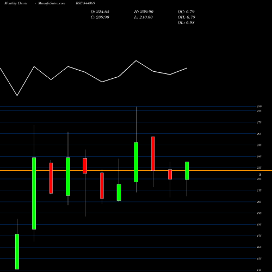The image size is (272, 272).
Task: Click the 155 price axis label
Action: [259, 258]
